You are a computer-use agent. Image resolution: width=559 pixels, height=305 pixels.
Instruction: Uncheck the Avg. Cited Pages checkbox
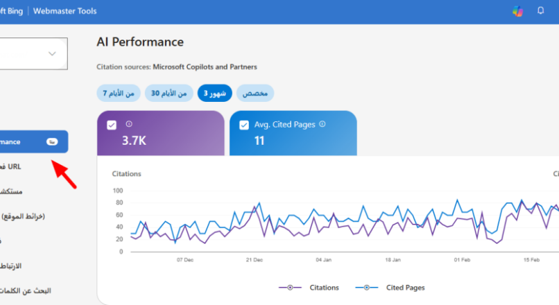pos(244,125)
